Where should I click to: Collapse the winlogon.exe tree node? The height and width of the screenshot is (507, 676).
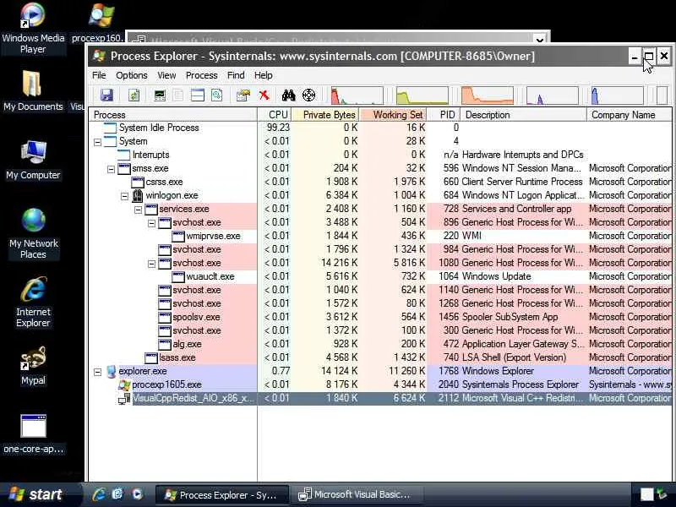pyautogui.click(x=124, y=196)
